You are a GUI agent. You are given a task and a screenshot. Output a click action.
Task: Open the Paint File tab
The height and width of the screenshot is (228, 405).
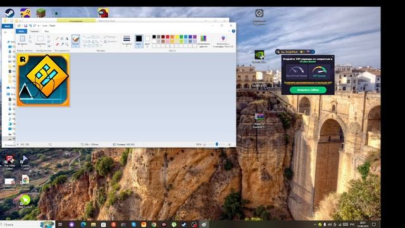pos(22,31)
